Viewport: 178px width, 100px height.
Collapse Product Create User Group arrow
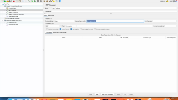(x=3, y=21)
